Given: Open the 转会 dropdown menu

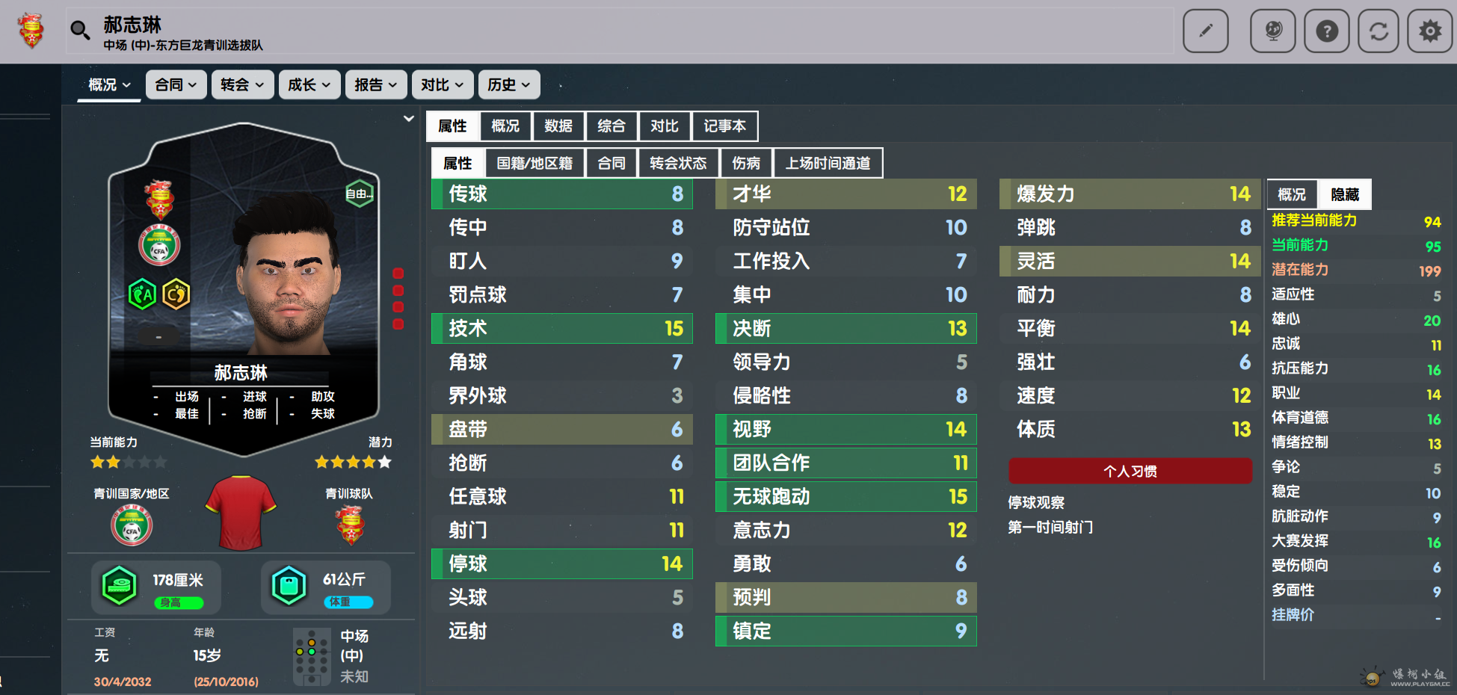Looking at the screenshot, I should click(242, 85).
